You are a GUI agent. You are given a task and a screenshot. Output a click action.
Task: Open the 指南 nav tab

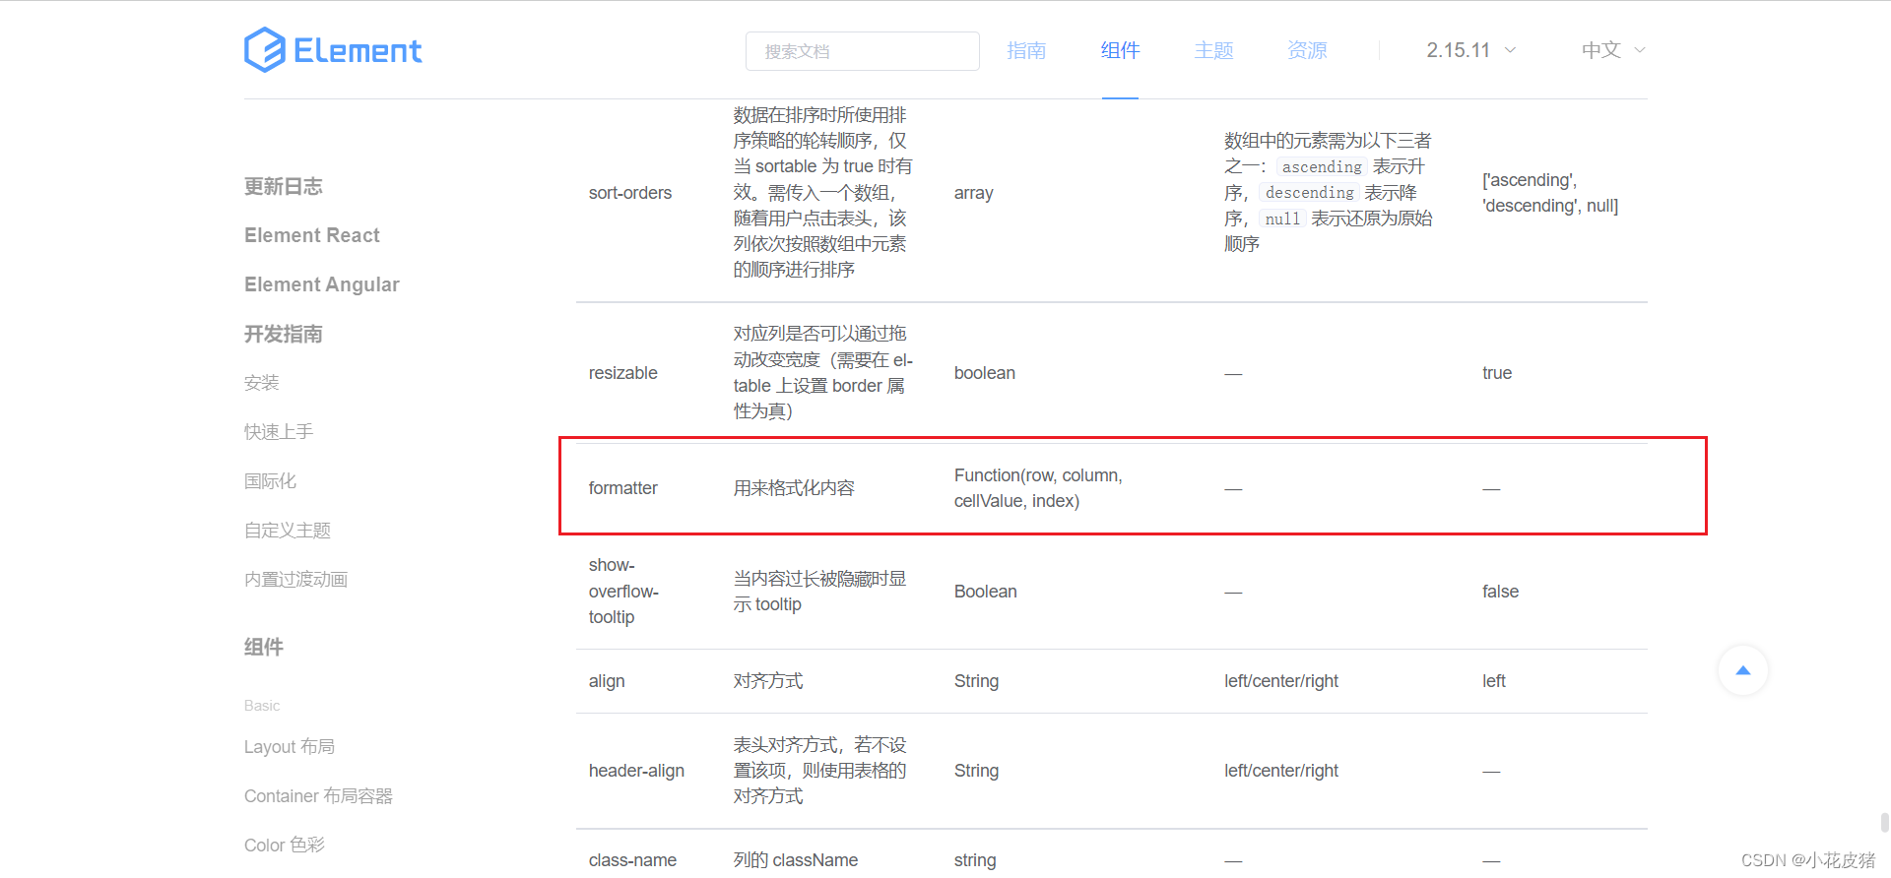pyautogui.click(x=1026, y=50)
